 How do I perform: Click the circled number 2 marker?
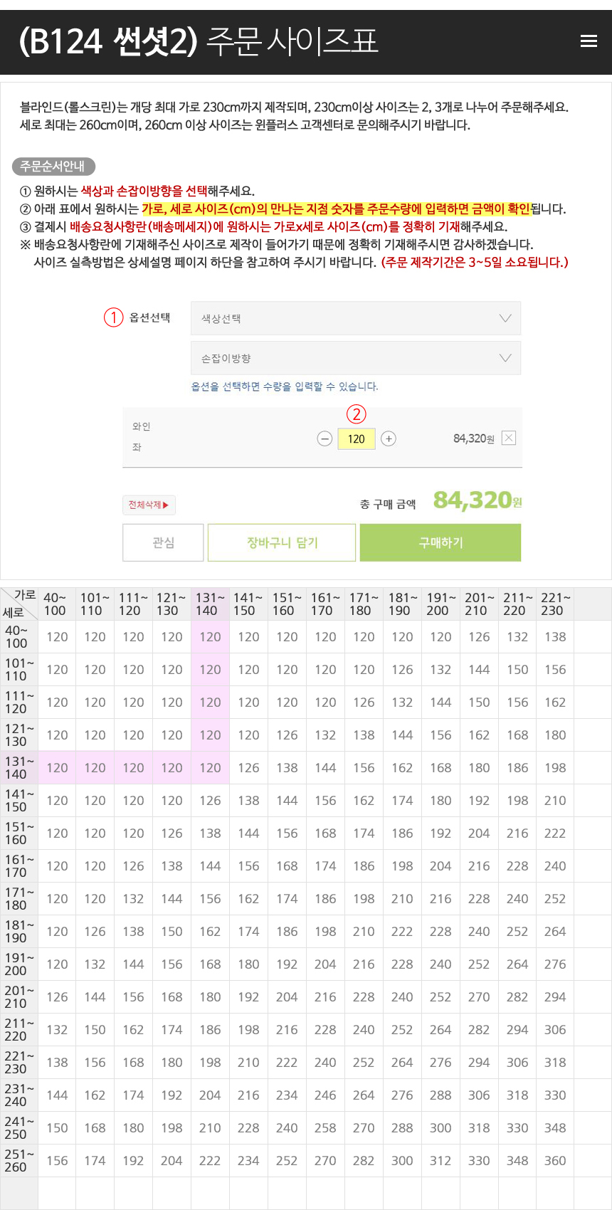click(x=356, y=414)
